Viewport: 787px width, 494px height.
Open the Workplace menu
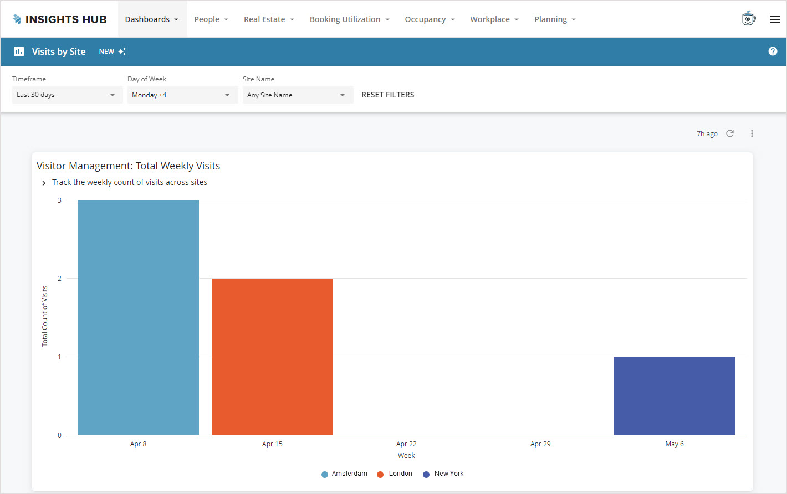point(494,19)
